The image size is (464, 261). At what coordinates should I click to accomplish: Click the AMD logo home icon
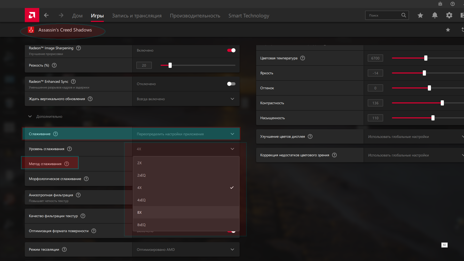[x=32, y=15]
